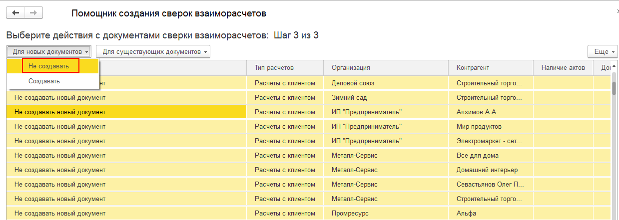Image resolution: width=619 pixels, height=220 pixels.
Task: Open the "Для новых документов" dropdown
Action: point(48,52)
